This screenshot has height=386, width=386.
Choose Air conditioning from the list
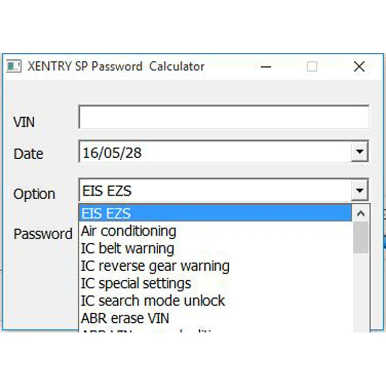[215, 231]
